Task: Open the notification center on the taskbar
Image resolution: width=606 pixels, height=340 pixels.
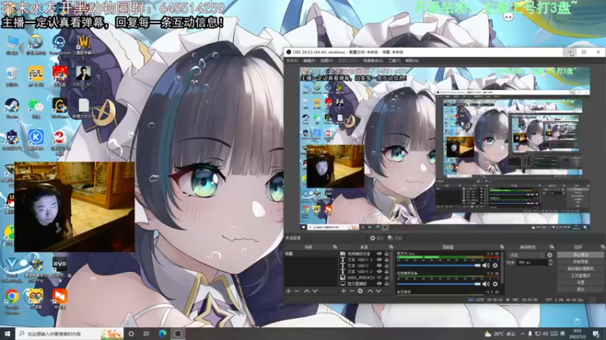Action: [596, 334]
